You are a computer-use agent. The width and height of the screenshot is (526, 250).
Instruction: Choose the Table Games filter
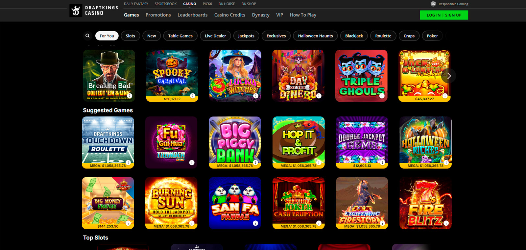(x=180, y=36)
